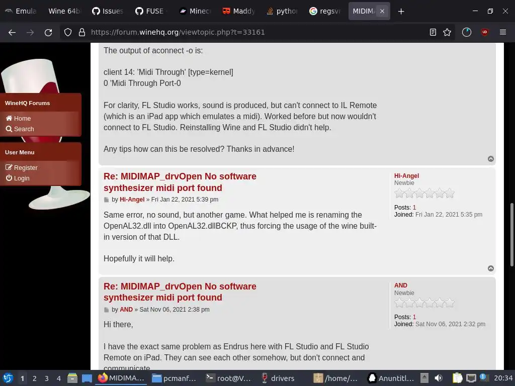Open the volume speaker tray icon

click(x=439, y=378)
